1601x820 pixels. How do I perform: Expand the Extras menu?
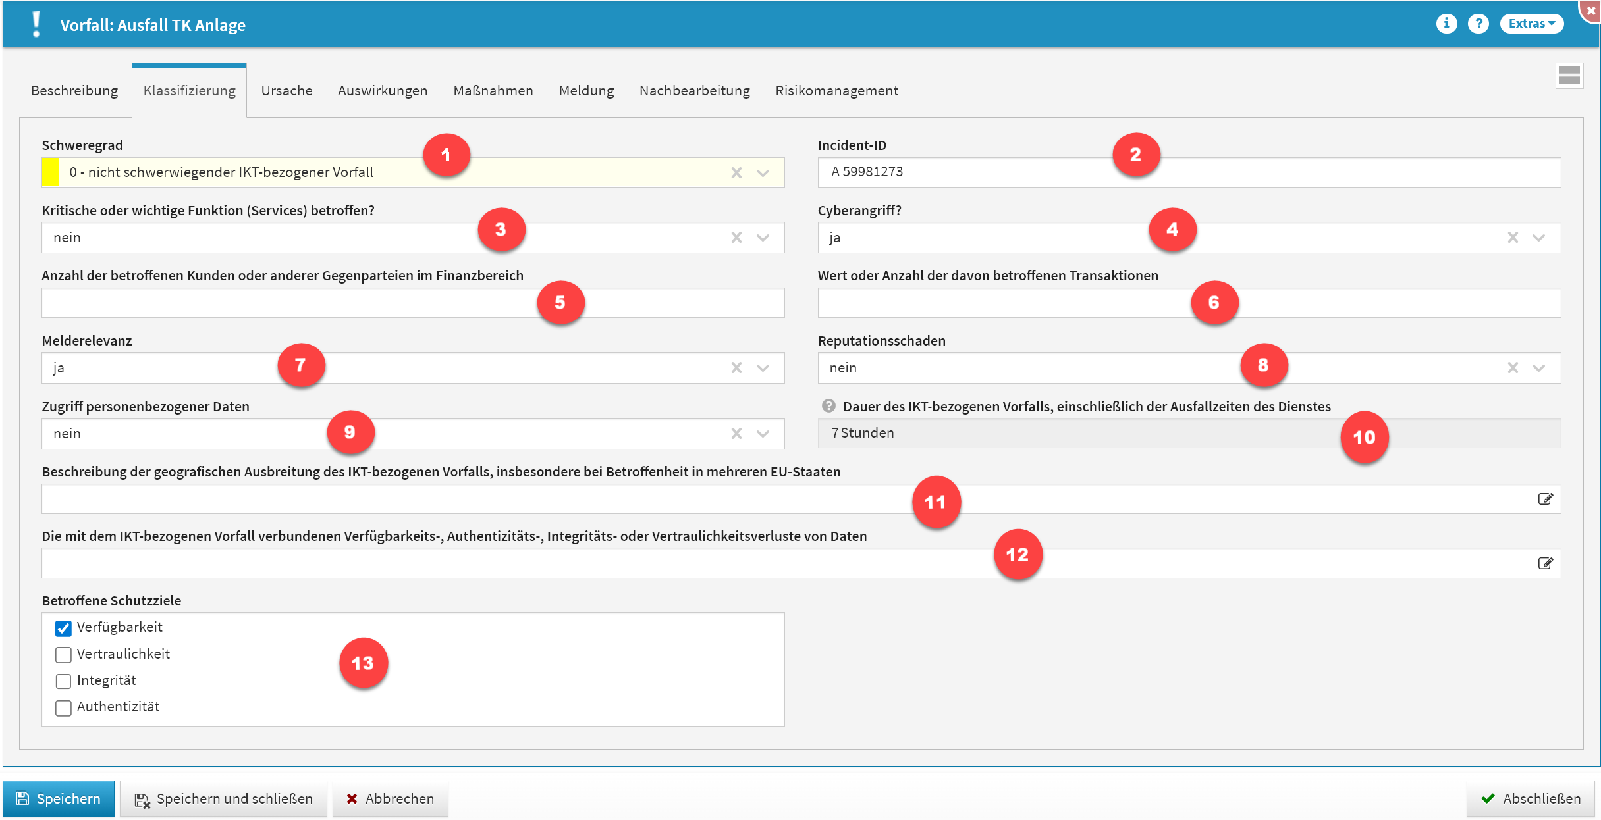1531,24
